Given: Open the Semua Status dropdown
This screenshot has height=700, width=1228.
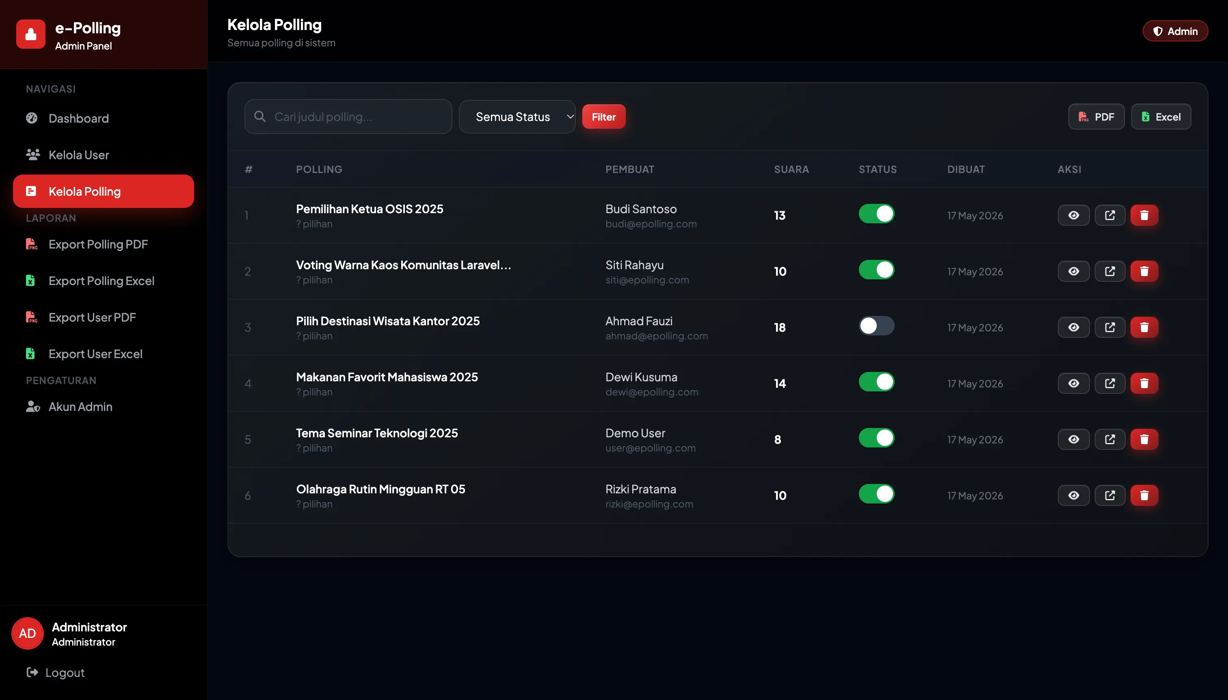Looking at the screenshot, I should pyautogui.click(x=517, y=117).
